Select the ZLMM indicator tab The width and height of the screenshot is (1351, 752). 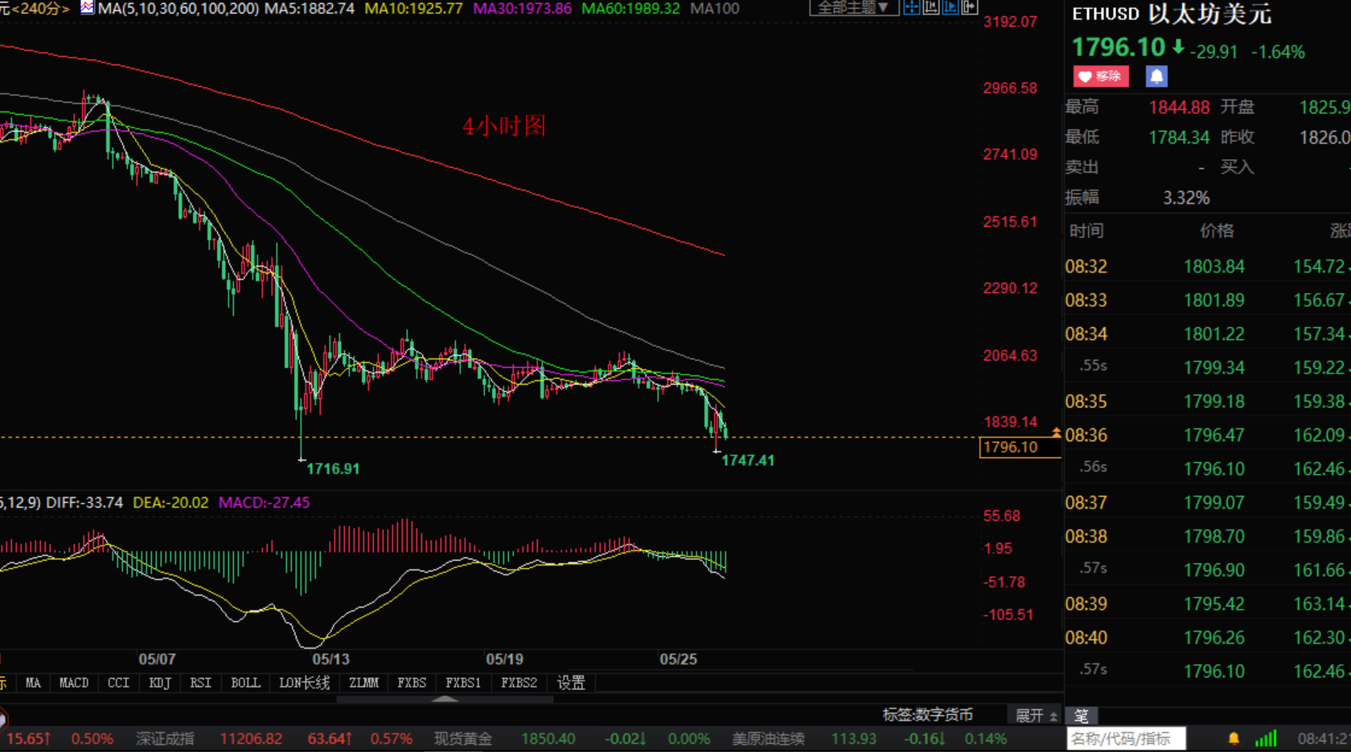click(363, 683)
